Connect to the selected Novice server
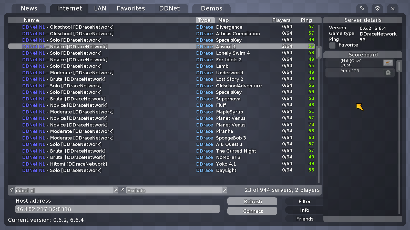The image size is (410, 230). [x=252, y=211]
